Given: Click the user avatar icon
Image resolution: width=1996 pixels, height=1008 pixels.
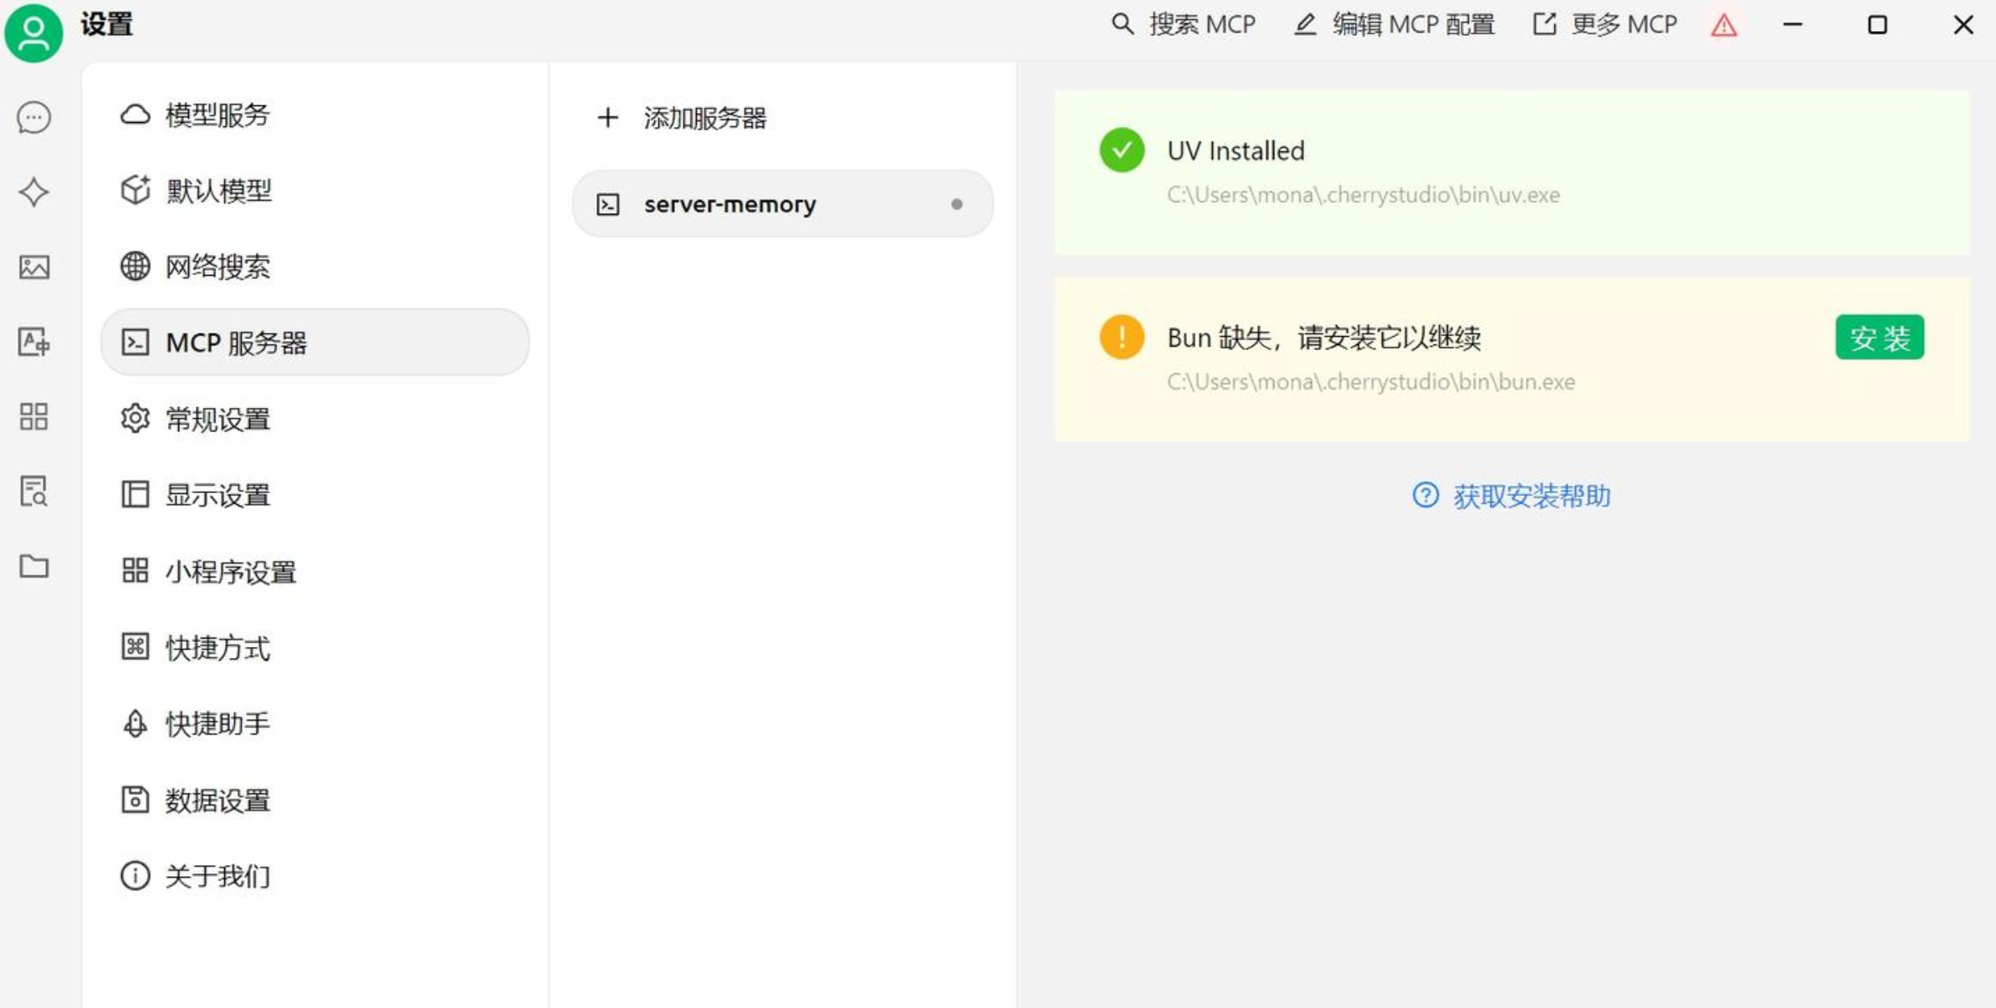Looking at the screenshot, I should coord(33,33).
